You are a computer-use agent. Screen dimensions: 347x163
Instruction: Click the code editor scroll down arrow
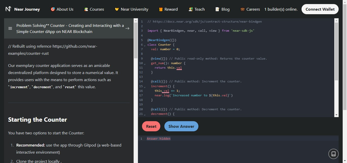coord(337,115)
